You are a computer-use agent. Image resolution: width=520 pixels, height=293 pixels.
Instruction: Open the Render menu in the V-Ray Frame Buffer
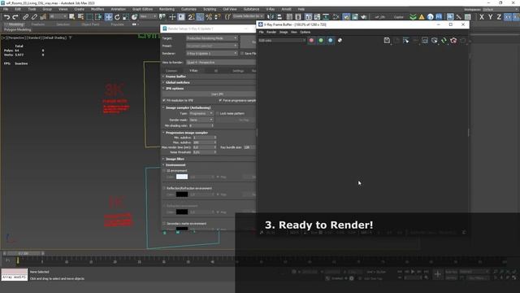(271, 33)
